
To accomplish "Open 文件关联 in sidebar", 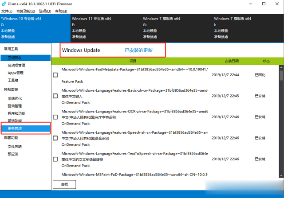I will [x=15, y=147].
